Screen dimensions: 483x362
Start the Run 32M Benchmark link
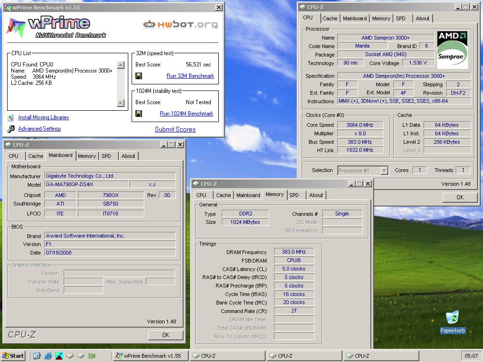pos(190,76)
